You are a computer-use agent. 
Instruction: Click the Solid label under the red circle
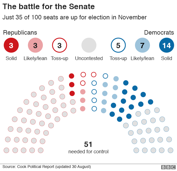pyautogui.click(x=11, y=58)
